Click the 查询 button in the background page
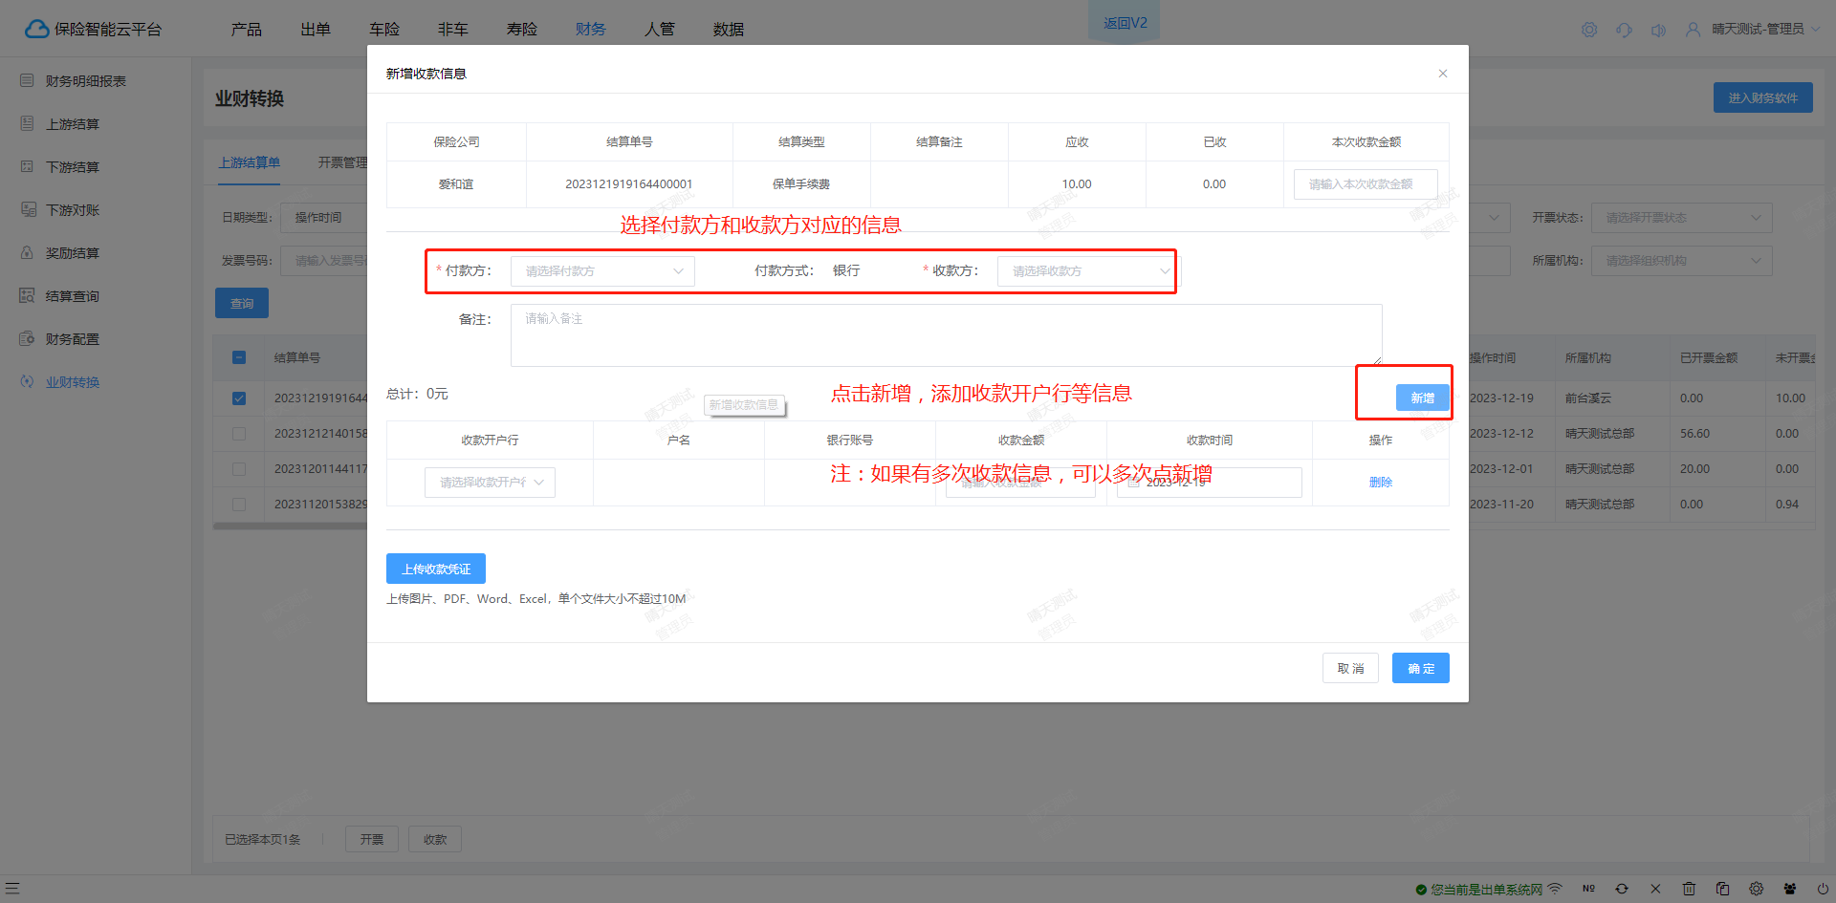Image resolution: width=1836 pixels, height=903 pixels. point(242,304)
